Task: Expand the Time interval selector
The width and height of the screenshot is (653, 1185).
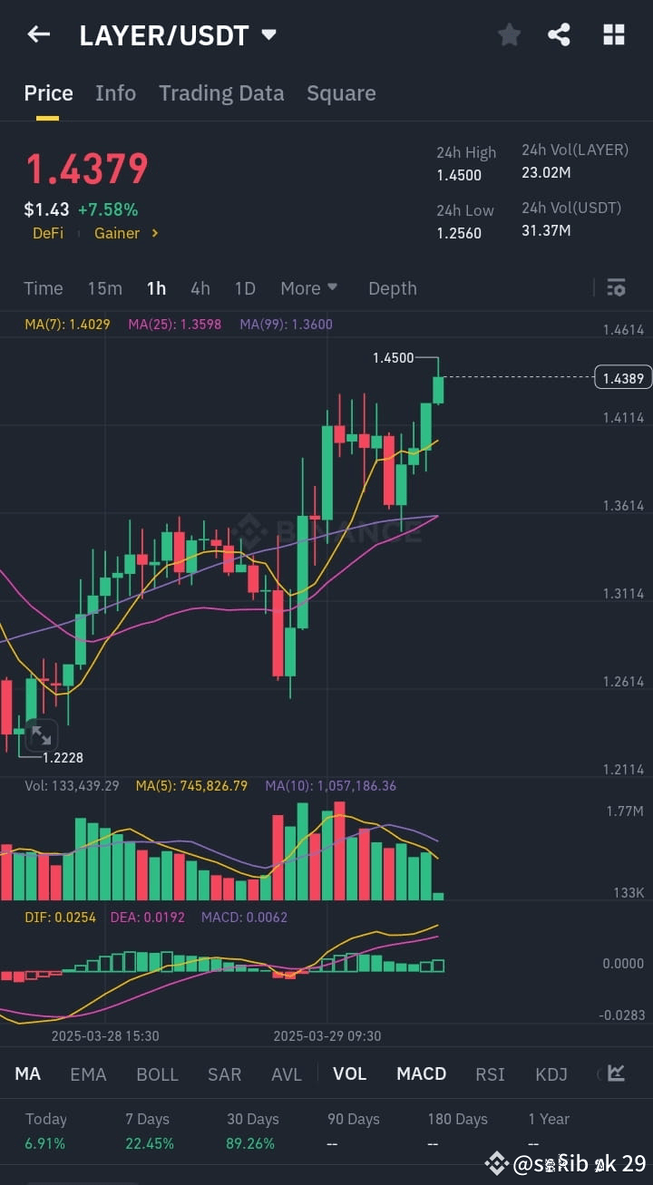Action: coord(43,287)
